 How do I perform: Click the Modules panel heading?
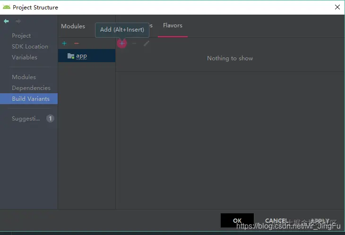click(x=73, y=26)
